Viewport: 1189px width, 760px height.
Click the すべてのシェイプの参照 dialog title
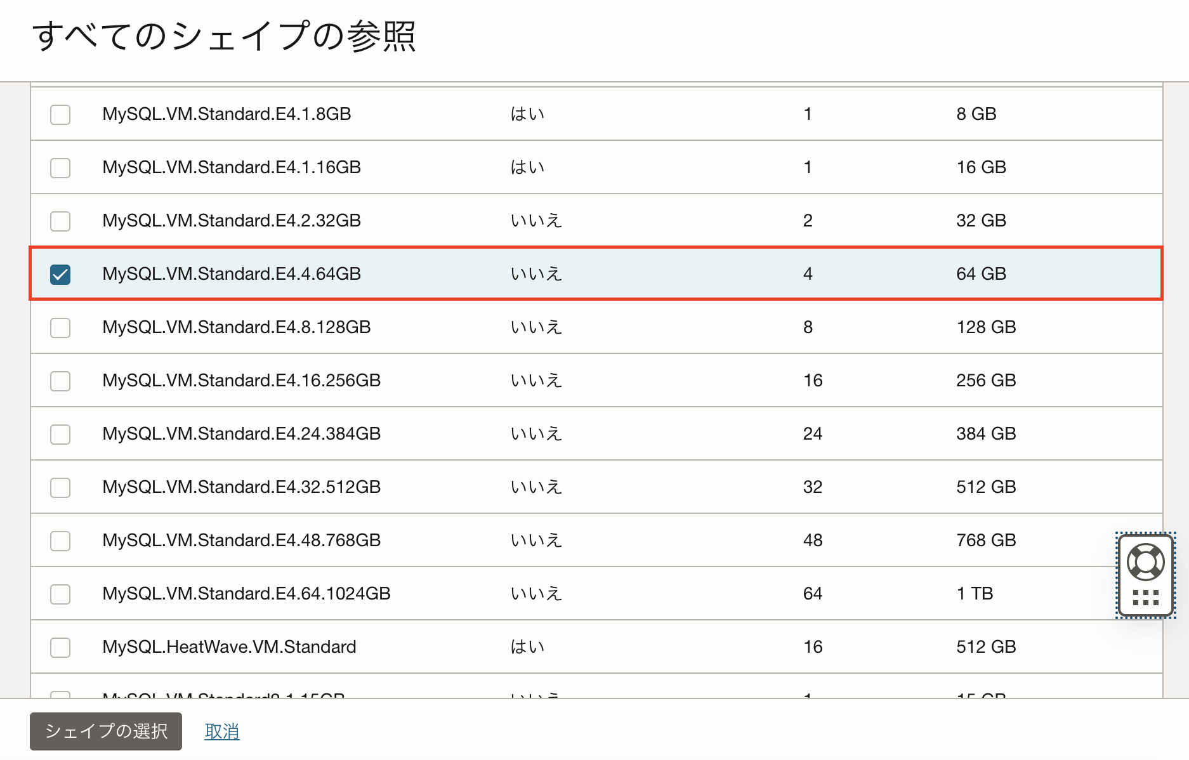(x=224, y=36)
